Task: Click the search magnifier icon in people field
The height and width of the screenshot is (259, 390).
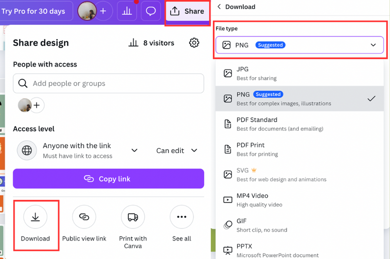Action: pos(23,83)
